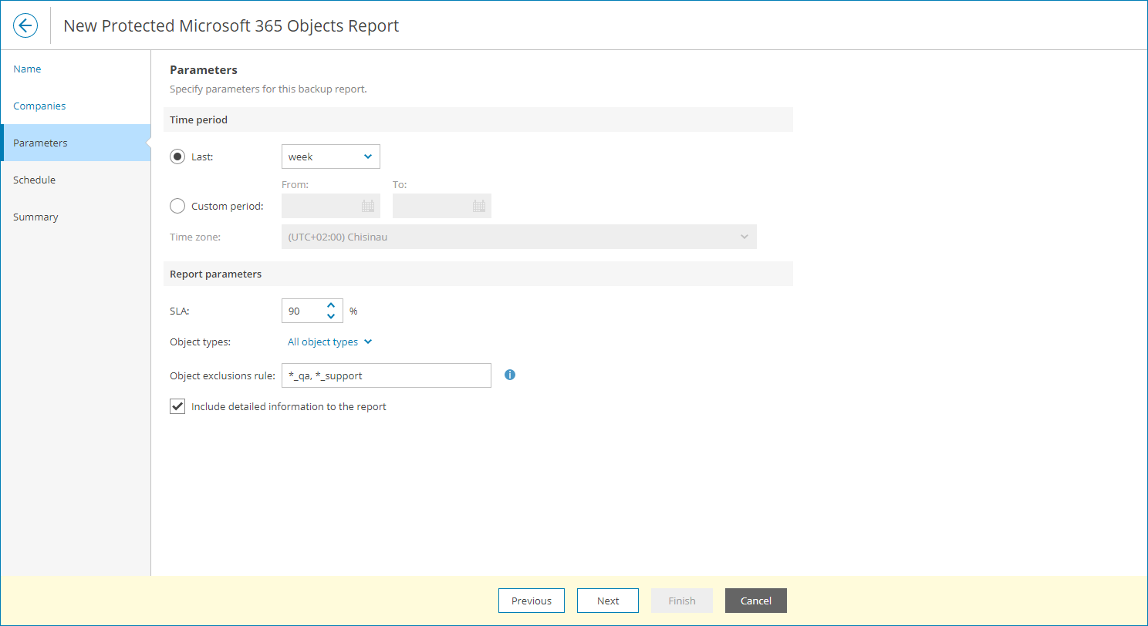Click the 'New Protected Microsoft 365 Objects Report' title
Image resolution: width=1148 pixels, height=626 pixels.
click(x=231, y=25)
